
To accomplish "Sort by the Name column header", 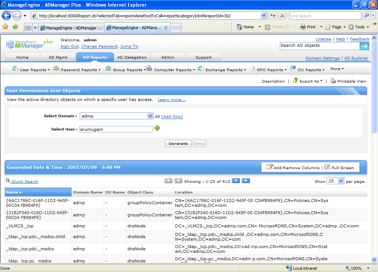I will pos(38,192).
